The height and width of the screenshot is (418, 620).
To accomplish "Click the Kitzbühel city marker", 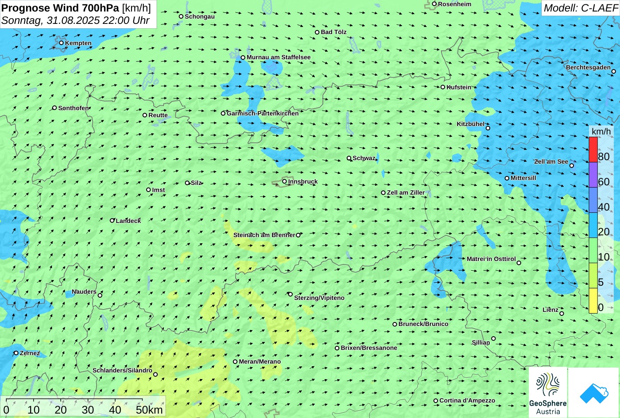I will point(488,128).
